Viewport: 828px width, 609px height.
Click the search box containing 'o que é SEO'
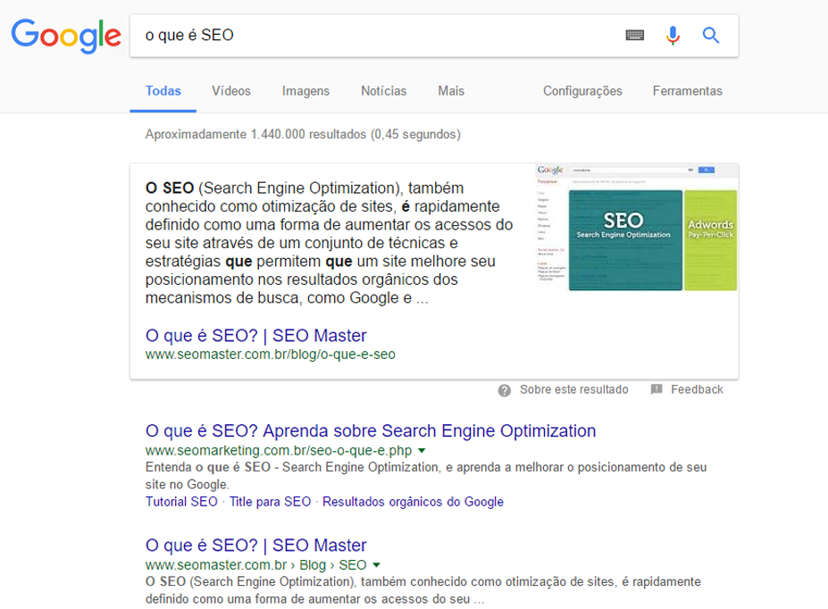tap(375, 36)
